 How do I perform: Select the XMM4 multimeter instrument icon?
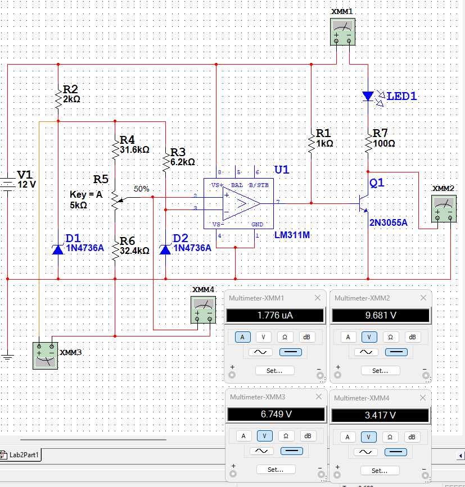[x=204, y=310]
